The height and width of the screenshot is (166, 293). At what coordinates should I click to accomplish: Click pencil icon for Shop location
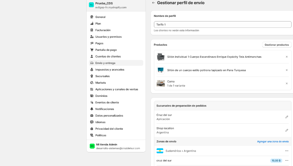point(287,130)
